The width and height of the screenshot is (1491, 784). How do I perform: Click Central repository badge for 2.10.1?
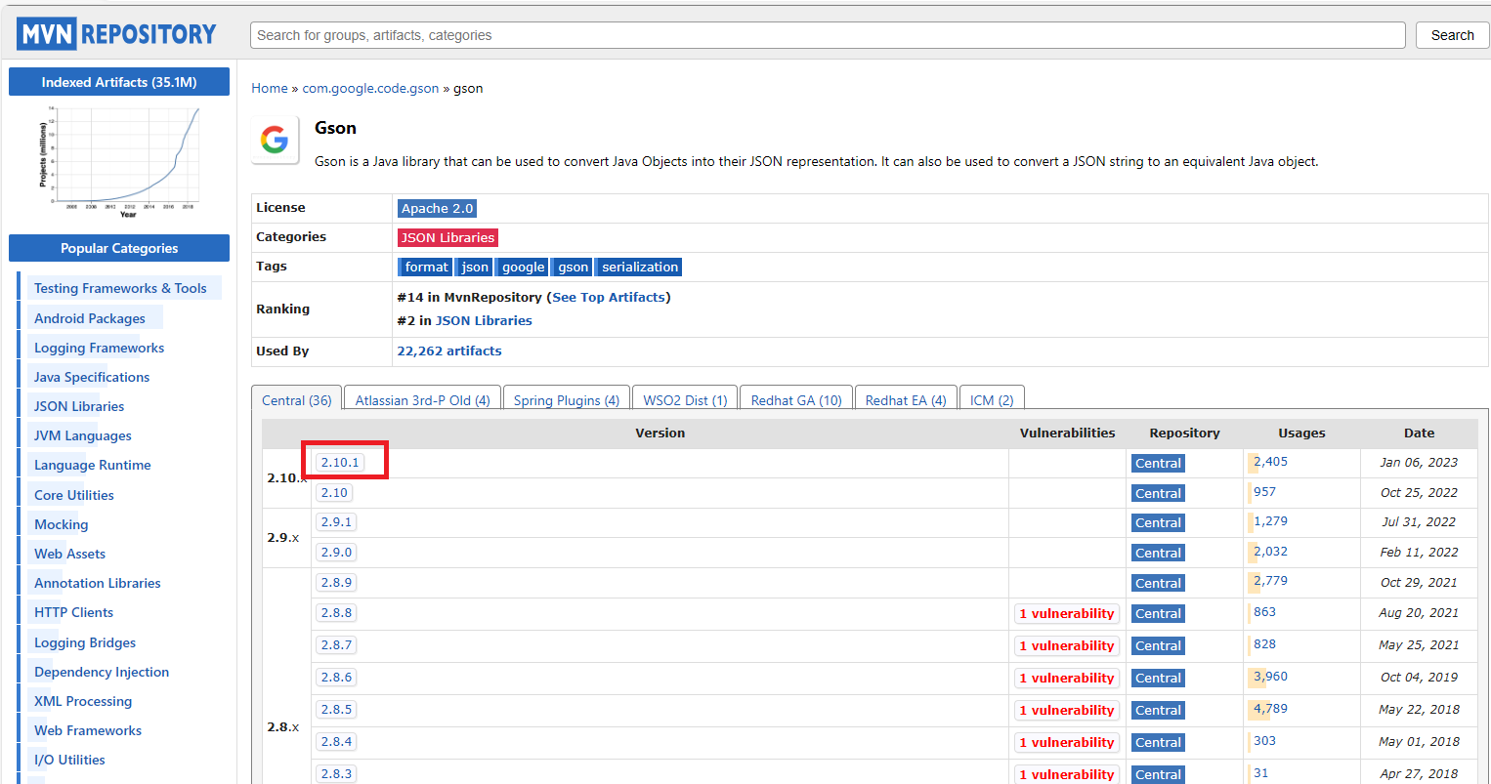pyautogui.click(x=1158, y=463)
